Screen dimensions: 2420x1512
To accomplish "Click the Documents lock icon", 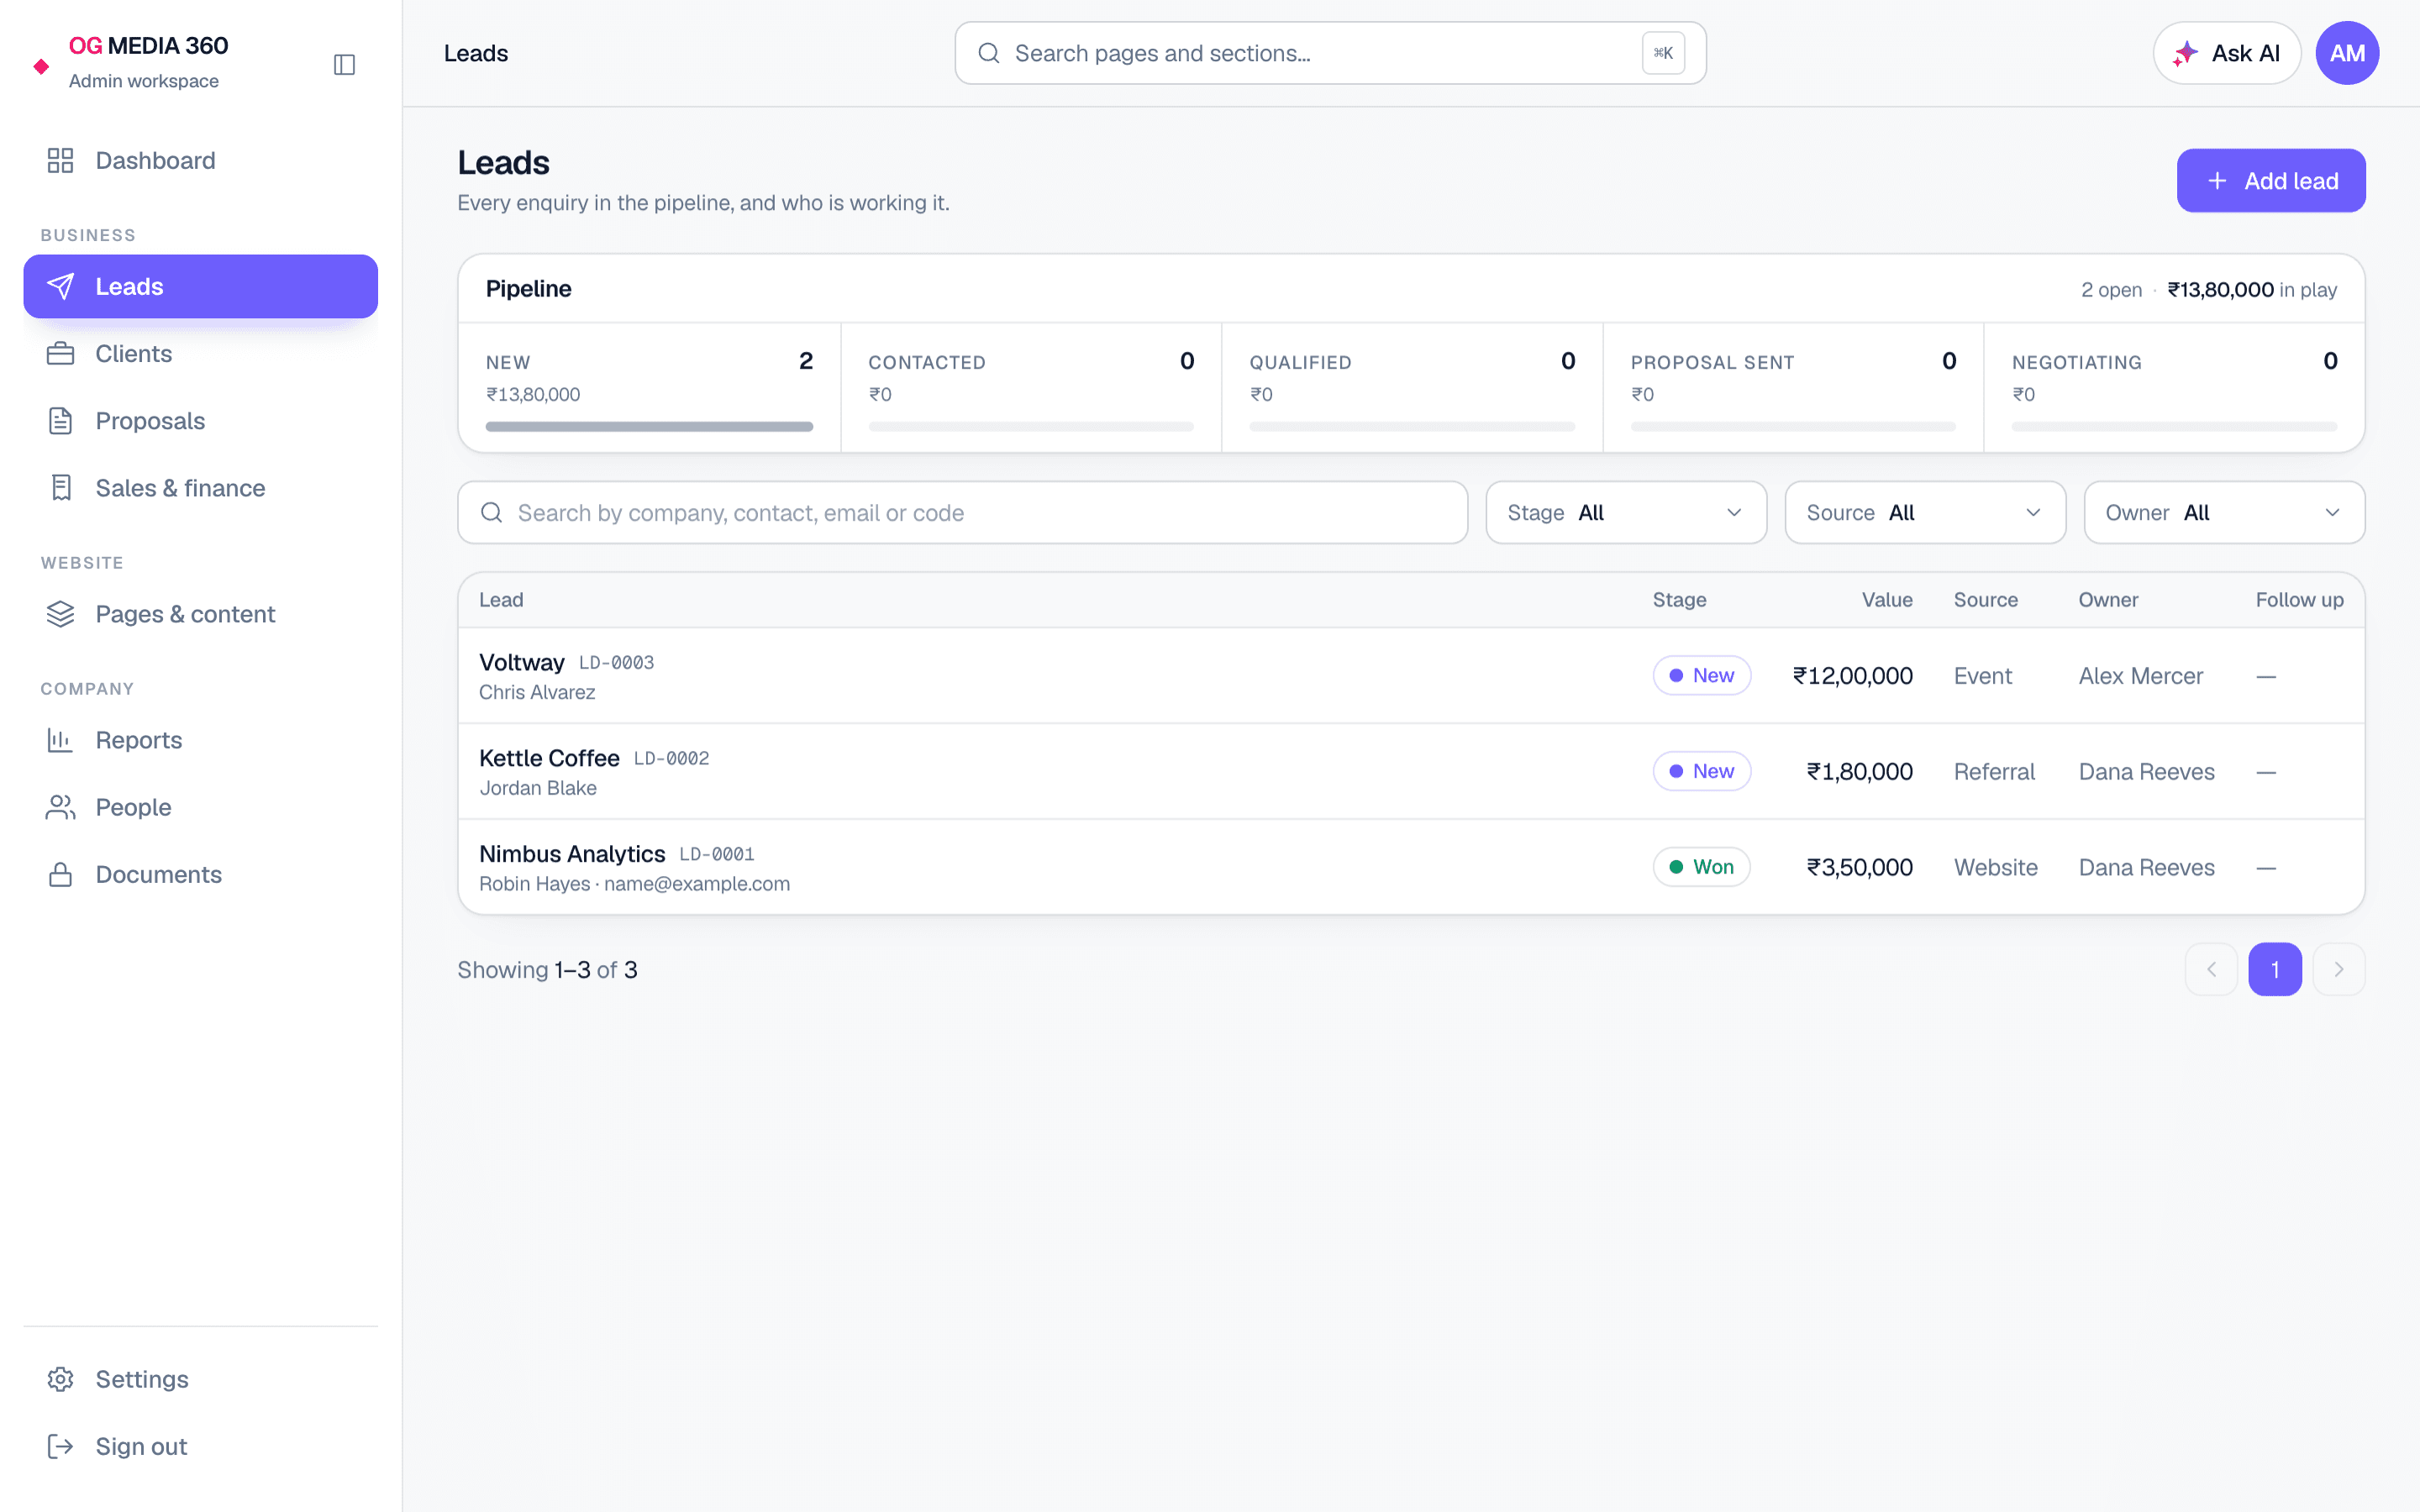I will pos(60,875).
